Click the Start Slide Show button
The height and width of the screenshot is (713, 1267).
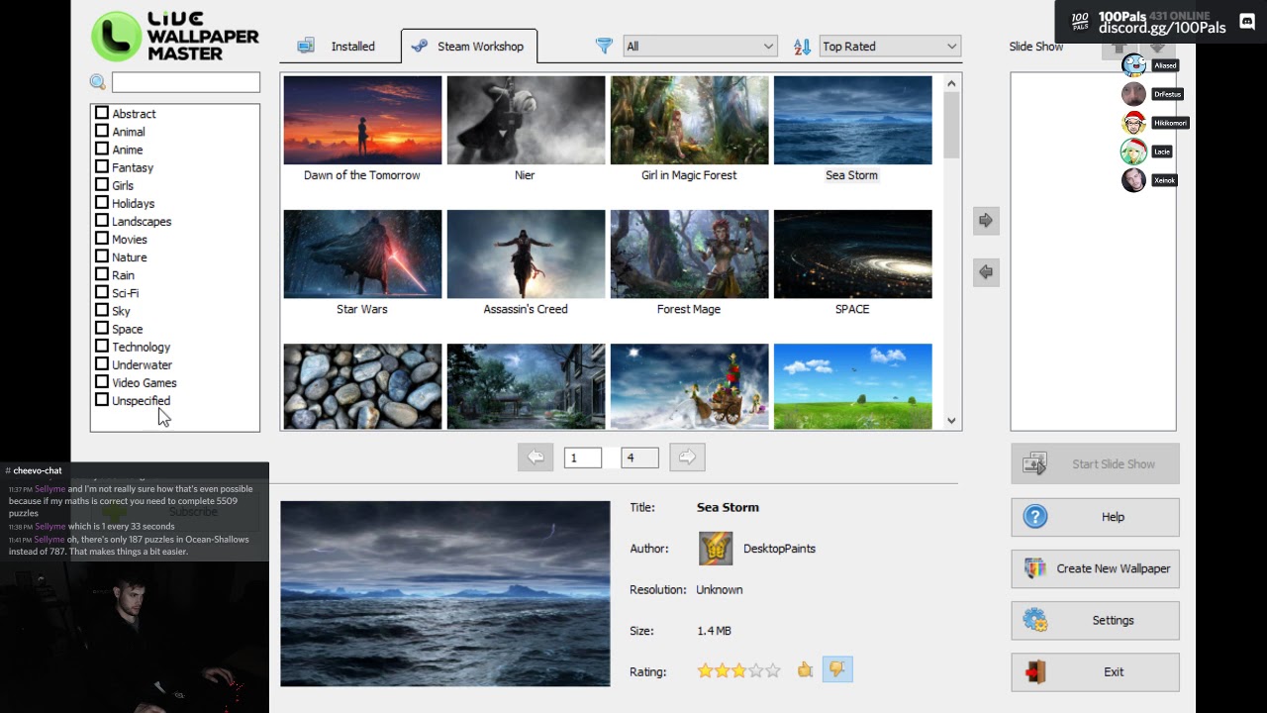(x=1095, y=464)
